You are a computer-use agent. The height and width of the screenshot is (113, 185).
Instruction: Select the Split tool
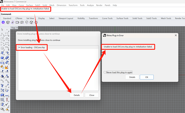pos(7,71)
